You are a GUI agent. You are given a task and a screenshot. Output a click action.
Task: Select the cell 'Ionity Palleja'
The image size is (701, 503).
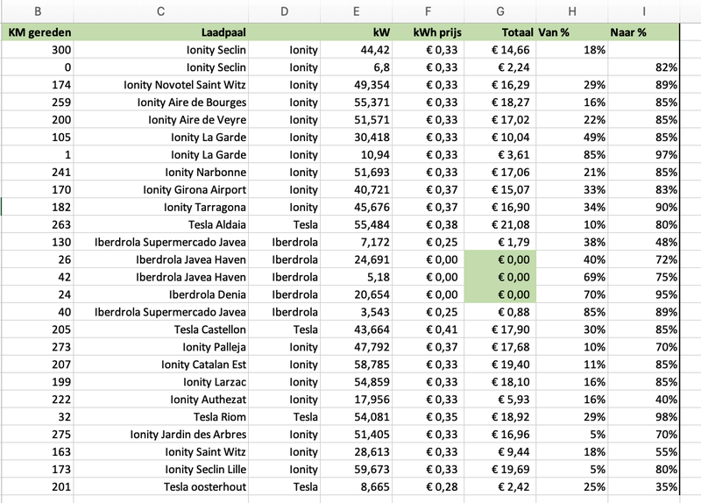(161, 346)
